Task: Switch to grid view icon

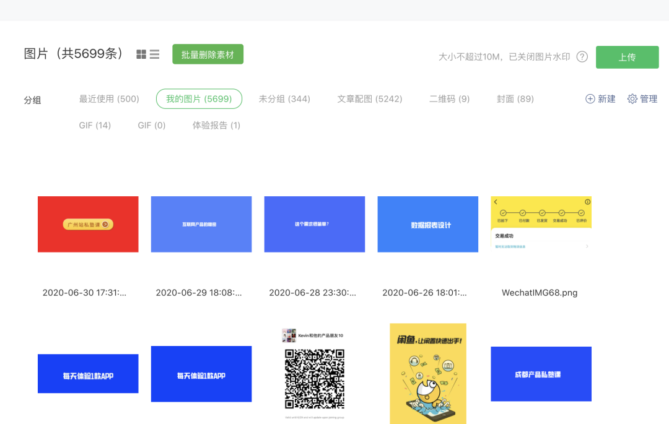Action: pyautogui.click(x=141, y=54)
